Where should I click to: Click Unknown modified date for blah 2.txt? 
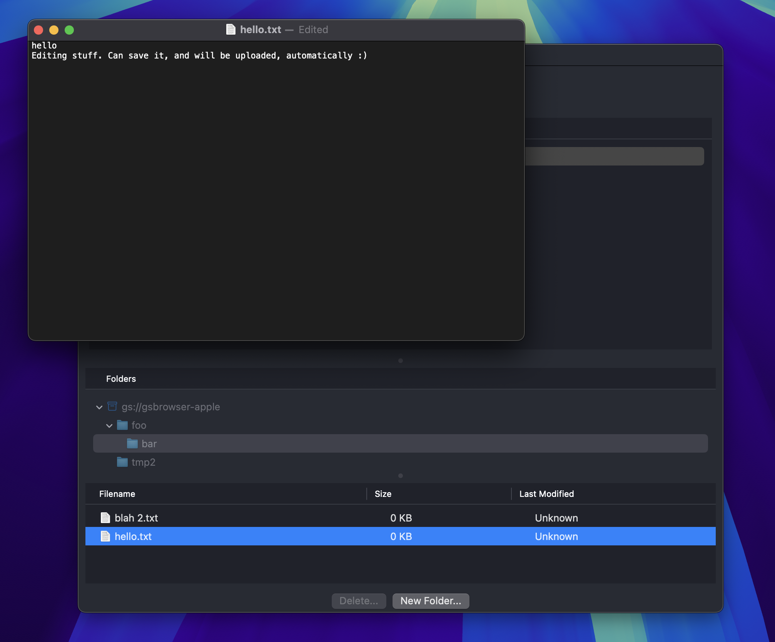556,518
